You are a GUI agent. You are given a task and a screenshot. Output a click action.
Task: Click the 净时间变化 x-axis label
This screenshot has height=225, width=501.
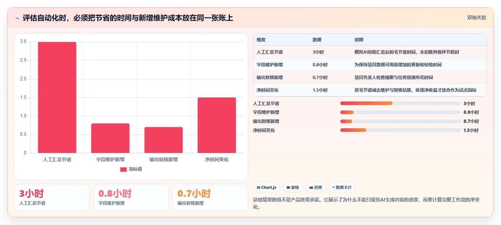[x=217, y=159]
